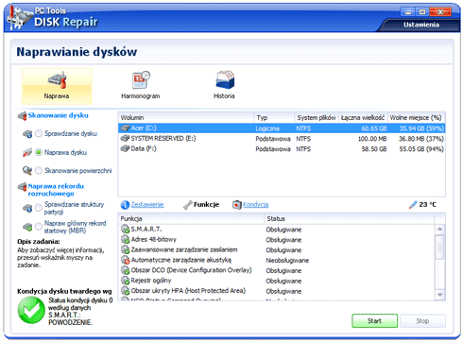Switch to the Funkcje tab
This screenshot has width=463, height=342.
[206, 205]
